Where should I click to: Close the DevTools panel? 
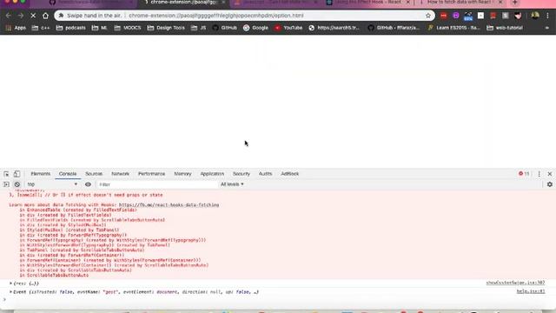tap(550, 174)
